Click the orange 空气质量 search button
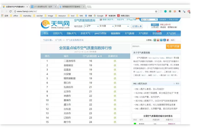The image size is (198, 128). [x=173, y=46]
